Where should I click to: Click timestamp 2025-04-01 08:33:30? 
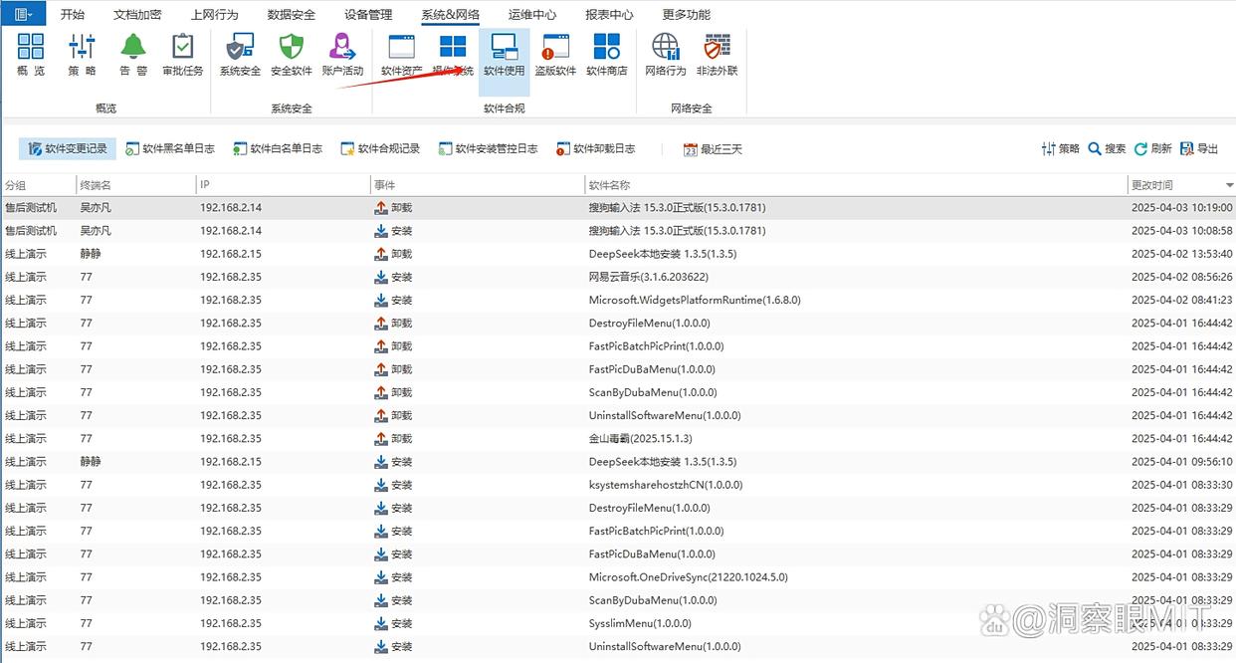point(1181,485)
